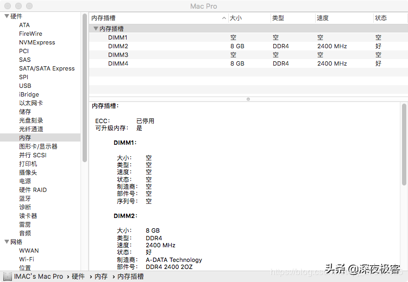Screen dimensions: 408x282
Task: Select 并行 SCSI in the sidebar
Action: click(x=33, y=155)
